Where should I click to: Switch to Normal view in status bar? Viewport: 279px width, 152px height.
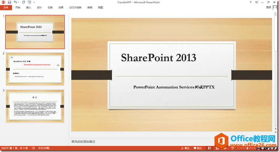point(210,148)
